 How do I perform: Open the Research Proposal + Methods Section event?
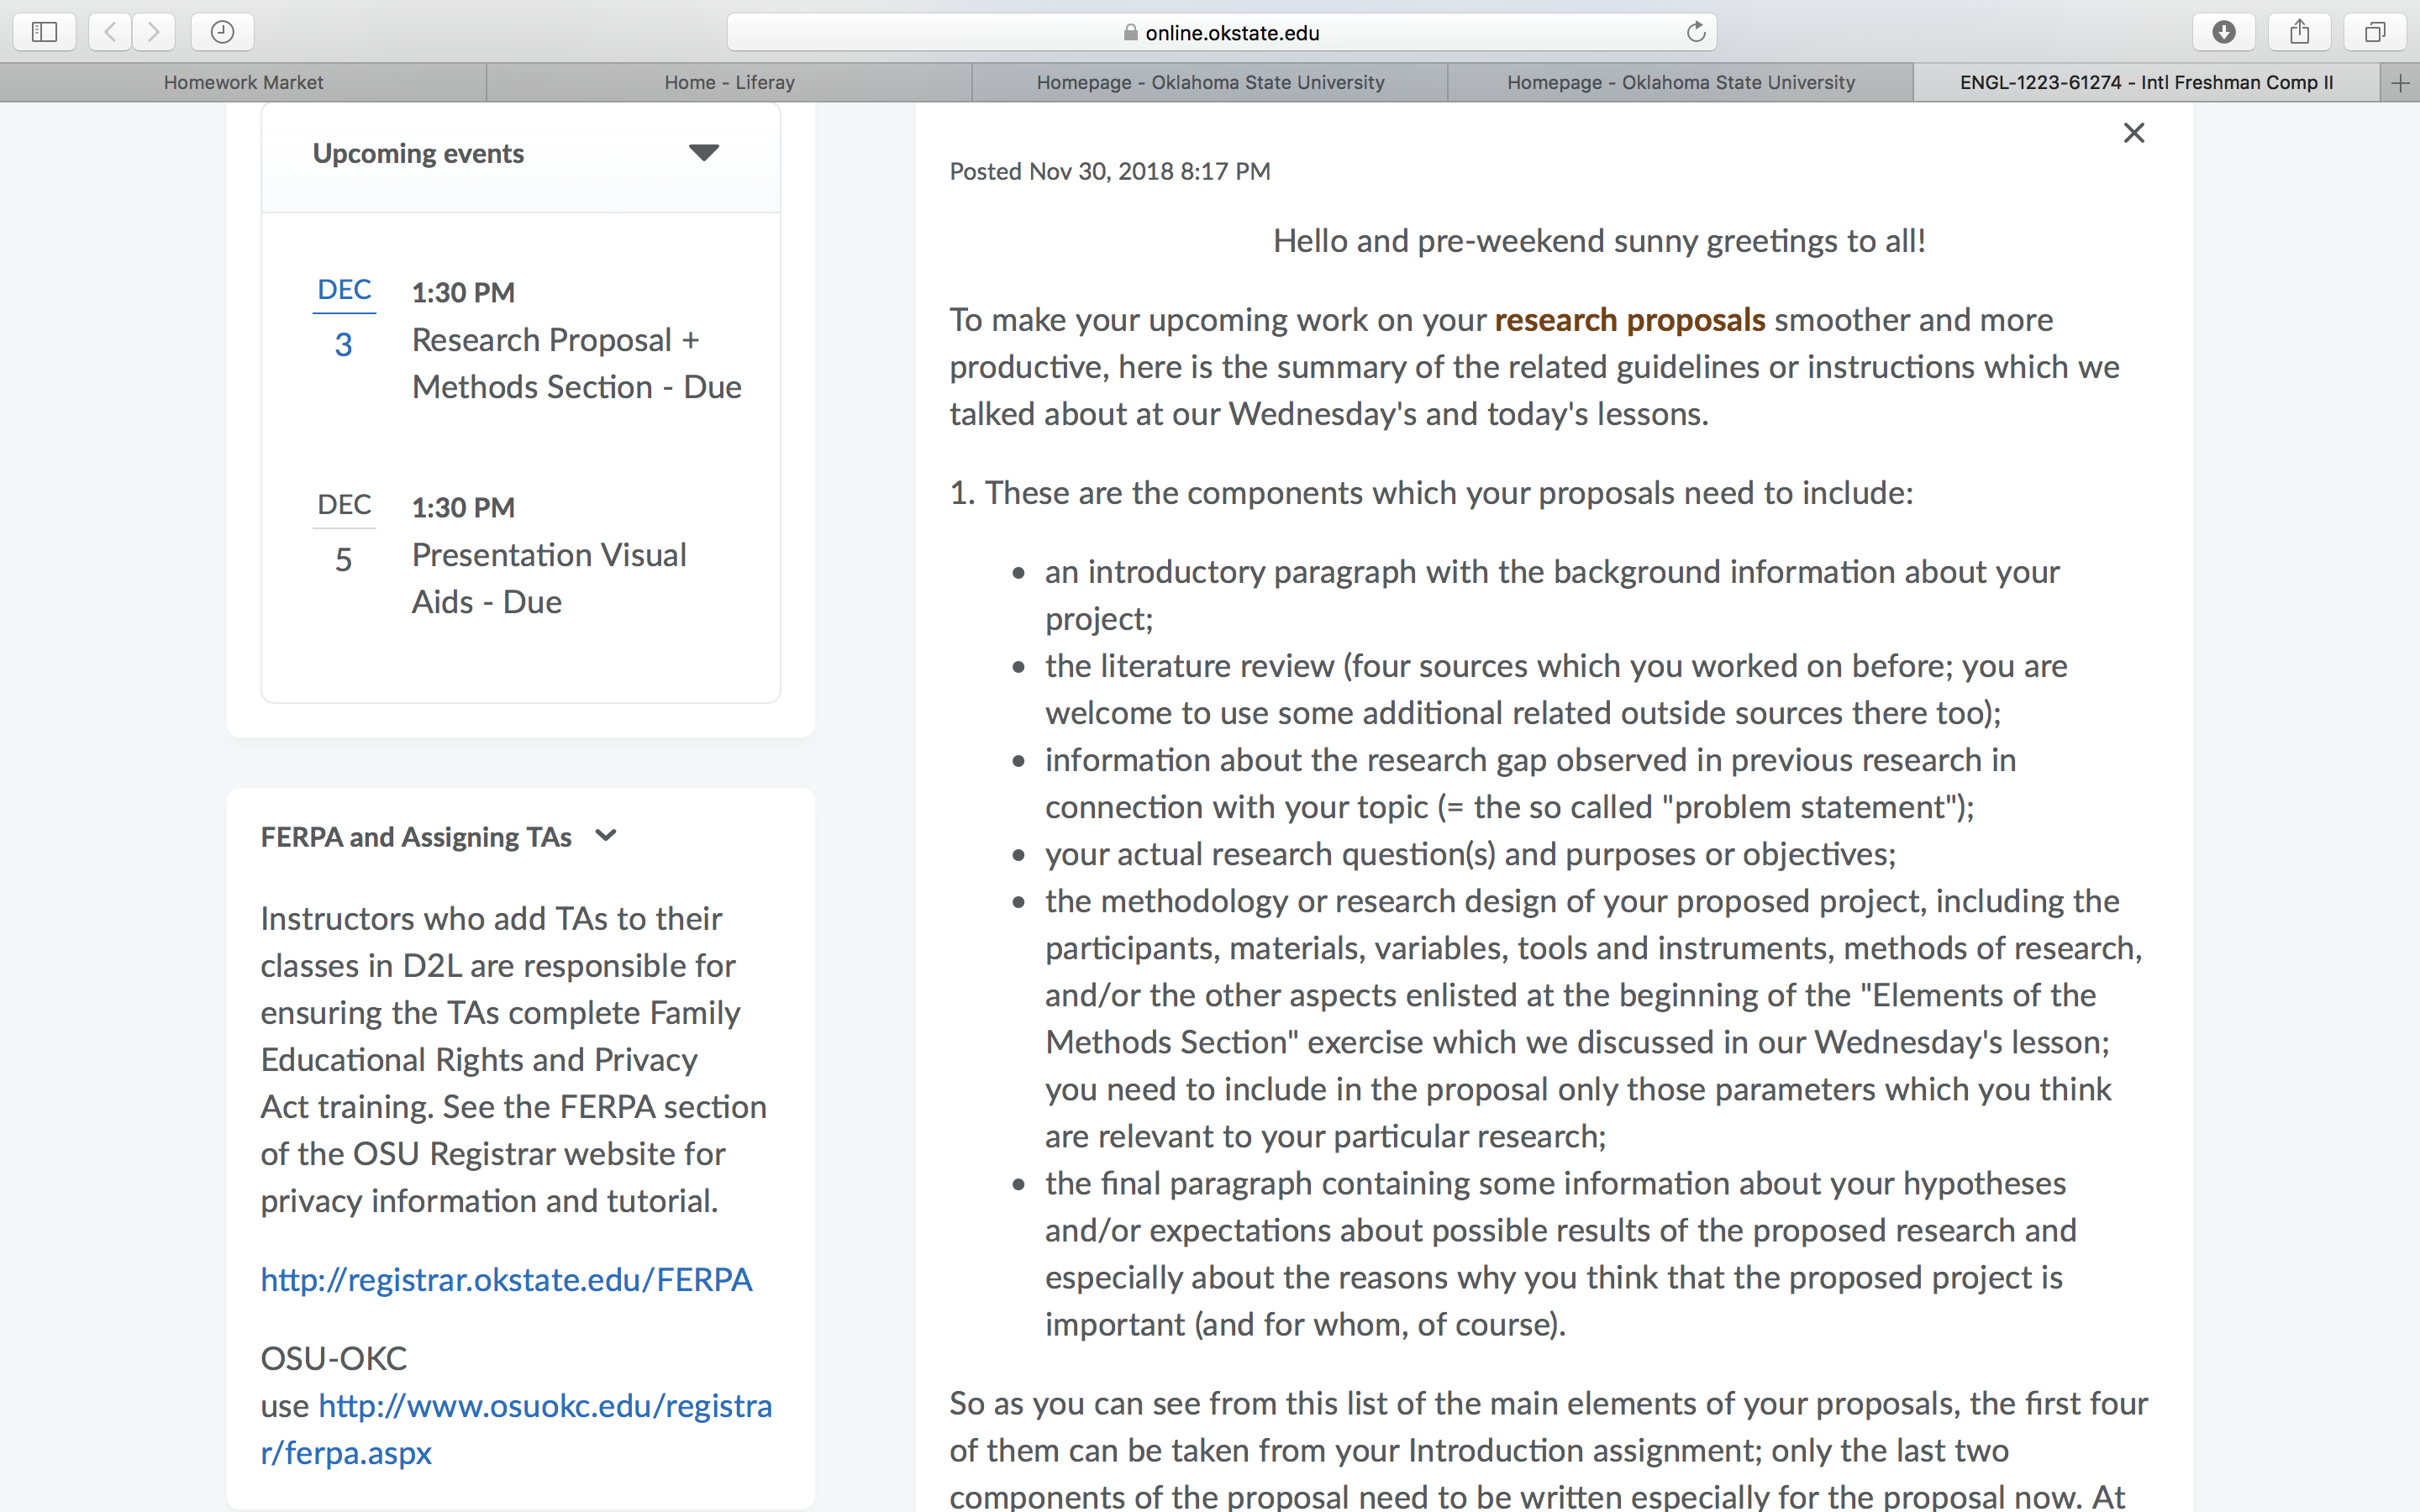(577, 363)
